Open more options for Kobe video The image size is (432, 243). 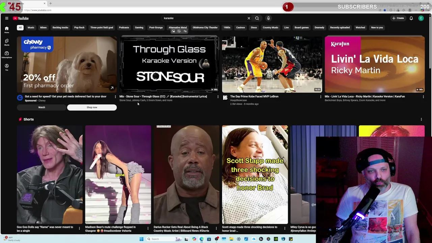321,97
